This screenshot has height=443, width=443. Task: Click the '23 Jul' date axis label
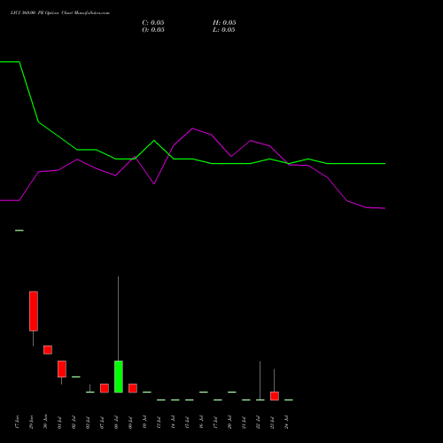(x=272, y=422)
